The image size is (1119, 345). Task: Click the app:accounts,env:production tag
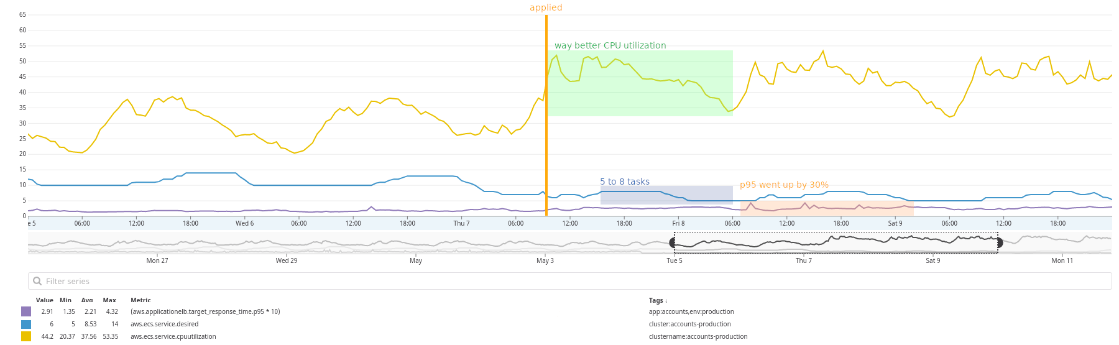pyautogui.click(x=691, y=311)
